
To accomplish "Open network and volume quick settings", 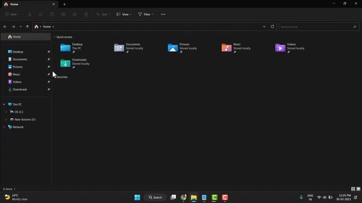I will tap(325, 197).
